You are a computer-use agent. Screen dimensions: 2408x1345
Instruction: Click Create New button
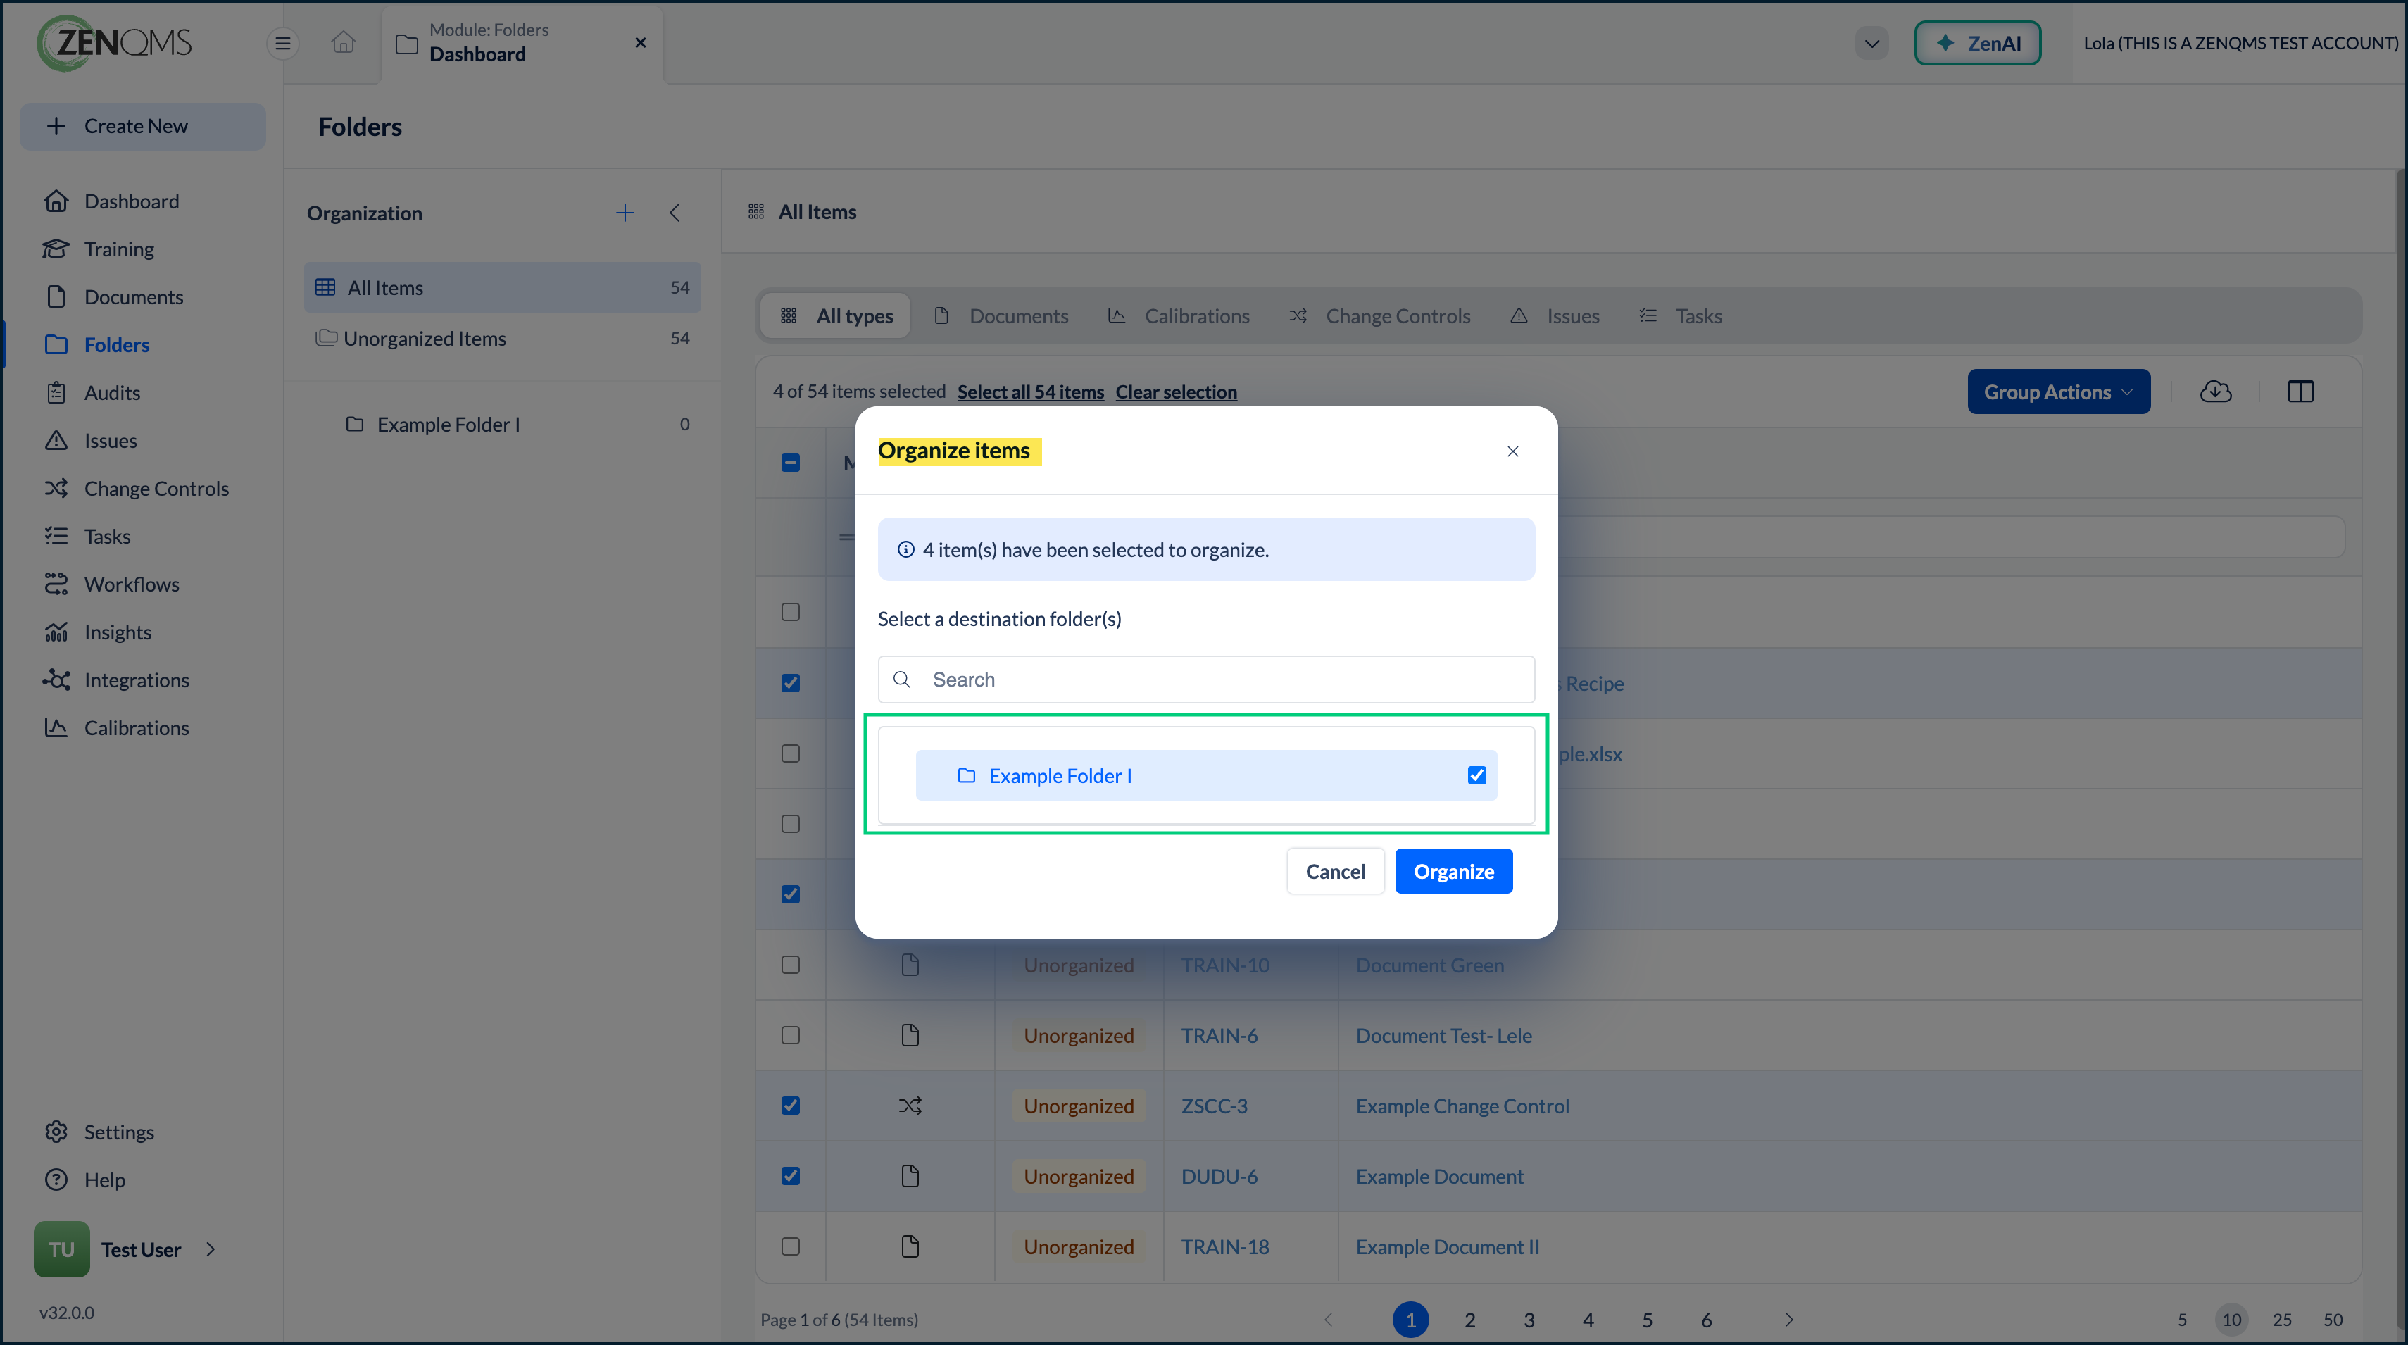143,126
